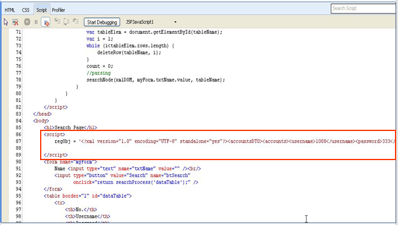Click the 'searchNode(xmlDOM, myForm.txtName.value' line
Image resolution: width=398 pixels, height=225 pixels.
[156, 80]
